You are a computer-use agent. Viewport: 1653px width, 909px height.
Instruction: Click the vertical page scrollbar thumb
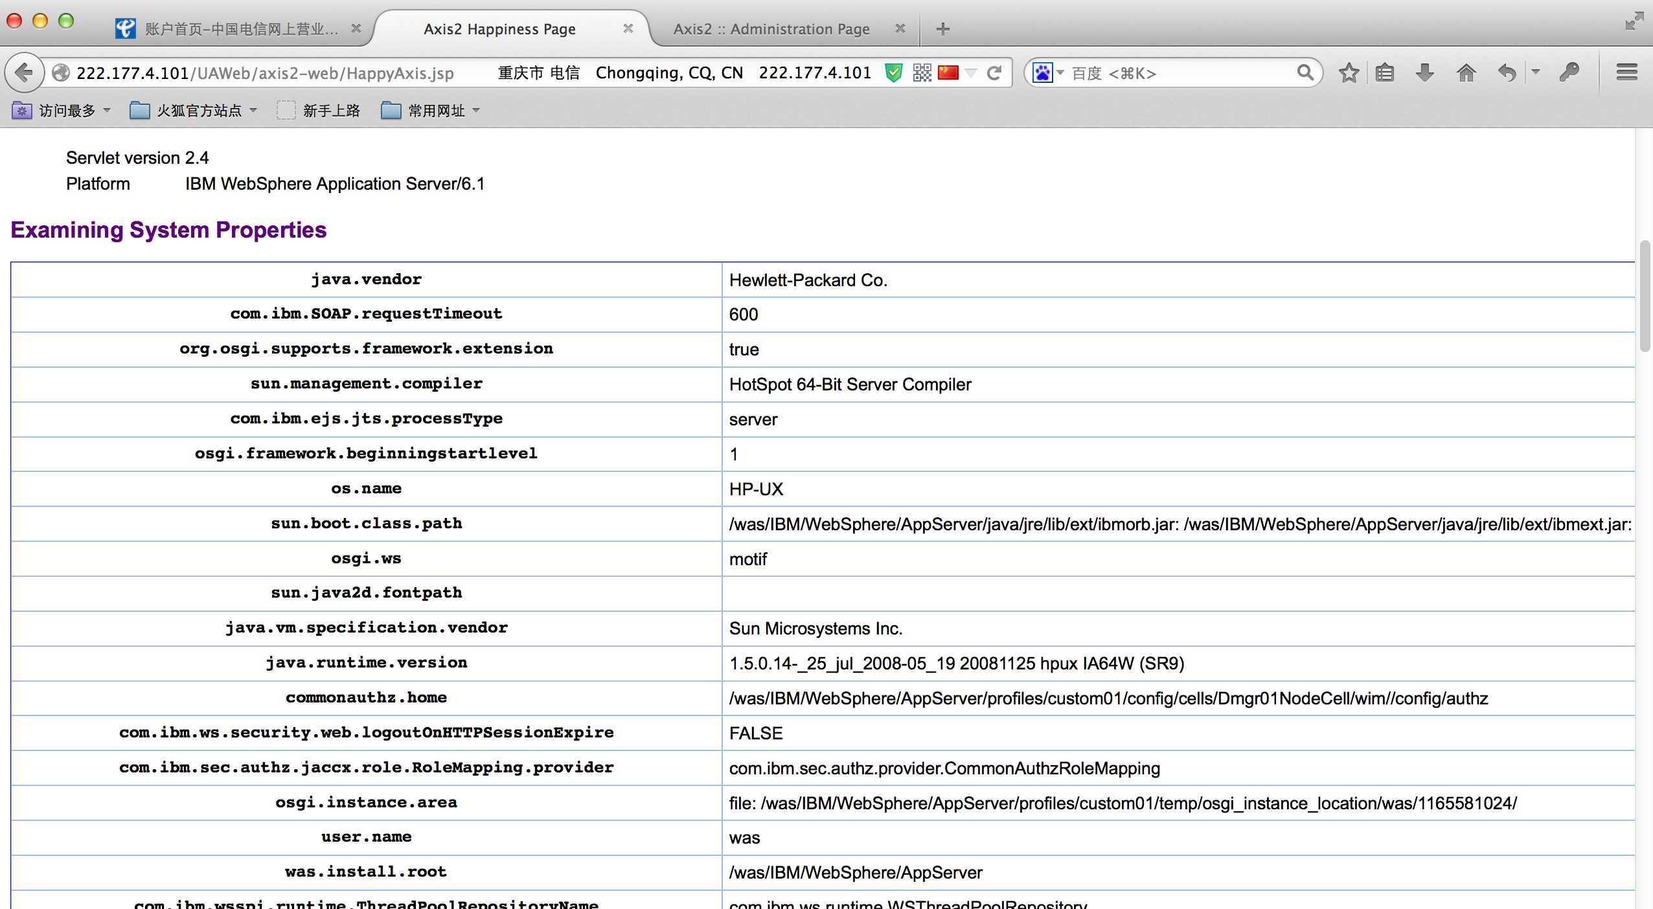1645,296
